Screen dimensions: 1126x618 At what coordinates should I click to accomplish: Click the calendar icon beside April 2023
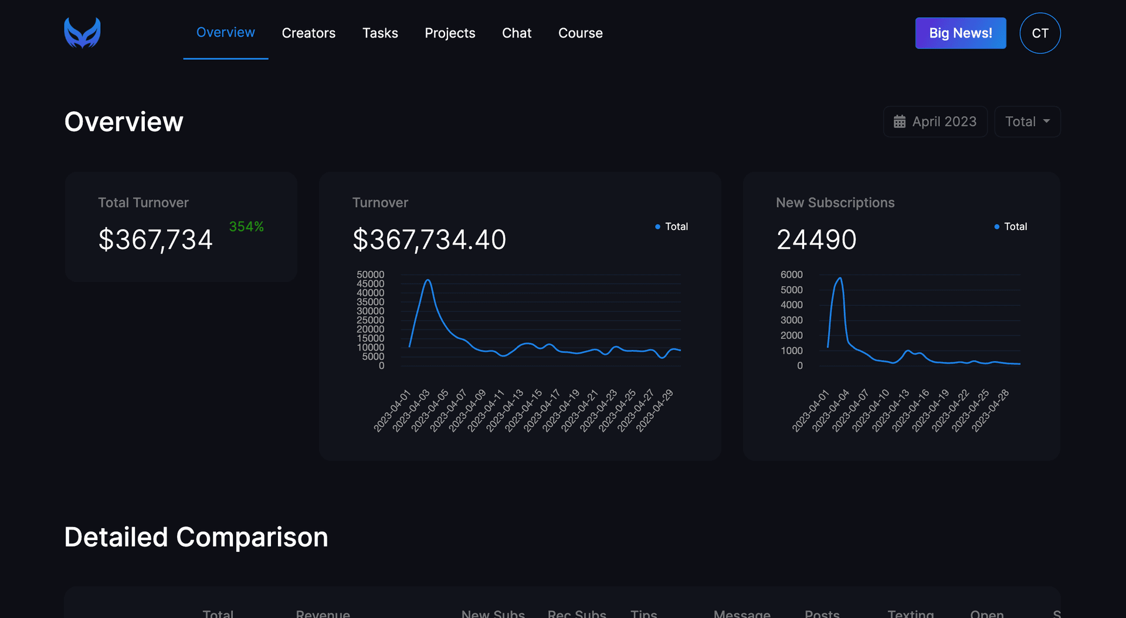(x=899, y=122)
